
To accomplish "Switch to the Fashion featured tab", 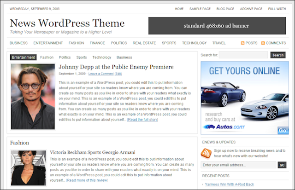I will tap(47, 57).
